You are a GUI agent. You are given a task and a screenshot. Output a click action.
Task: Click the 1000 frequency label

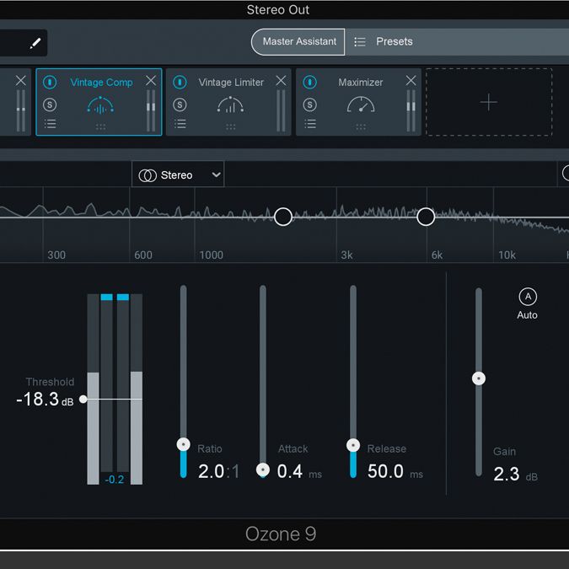pyautogui.click(x=212, y=255)
